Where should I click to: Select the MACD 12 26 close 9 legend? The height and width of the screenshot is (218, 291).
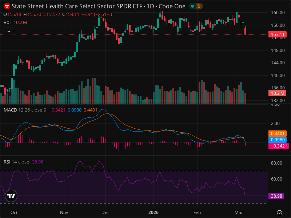[x=25, y=110]
